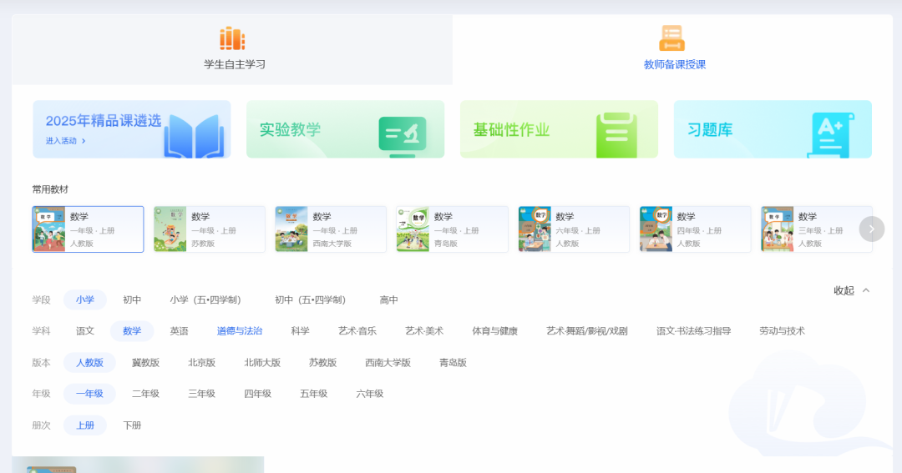Choose 北师大版 in the 版本 filter
Screen dimensions: 902x473
point(262,363)
